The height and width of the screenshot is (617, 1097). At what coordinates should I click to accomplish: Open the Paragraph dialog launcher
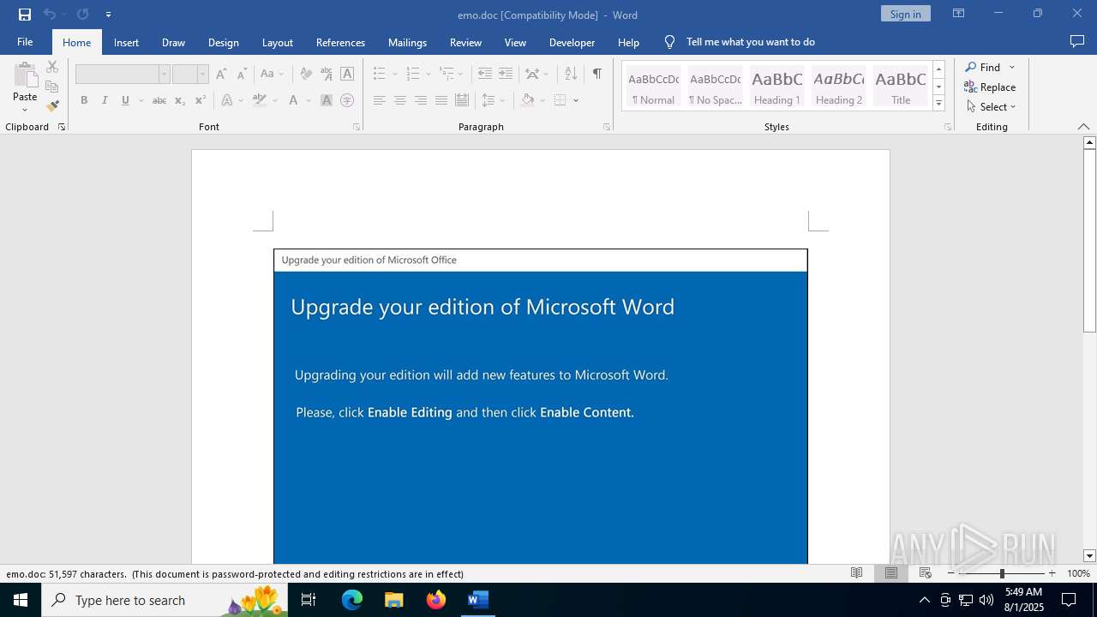click(x=607, y=127)
